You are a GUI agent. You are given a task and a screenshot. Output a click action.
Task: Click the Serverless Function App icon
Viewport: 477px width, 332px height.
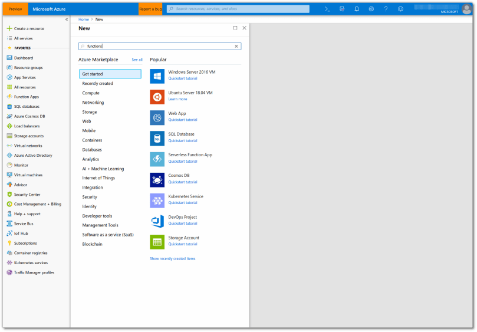157,159
